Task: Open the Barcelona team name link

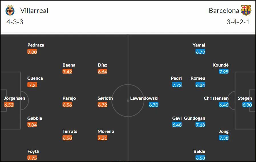Action: (x=224, y=11)
